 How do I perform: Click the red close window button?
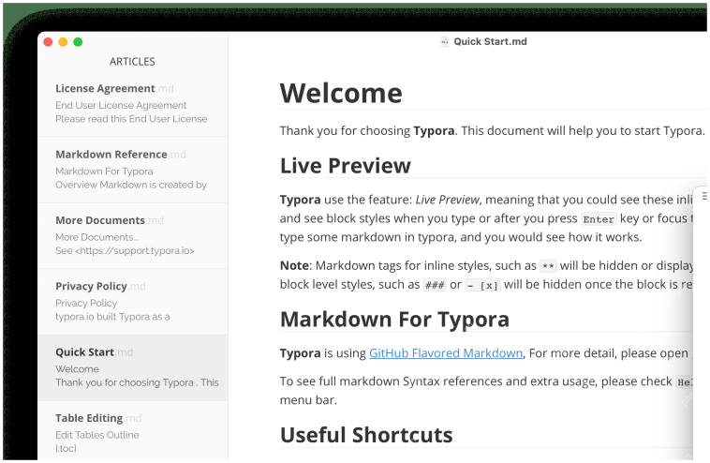(x=48, y=42)
